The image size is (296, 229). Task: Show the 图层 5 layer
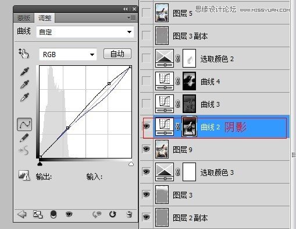tap(147, 13)
